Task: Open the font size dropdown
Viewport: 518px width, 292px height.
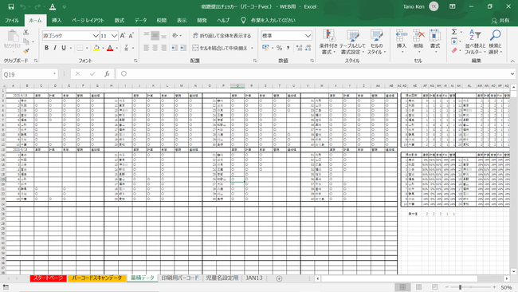Action: pos(114,36)
